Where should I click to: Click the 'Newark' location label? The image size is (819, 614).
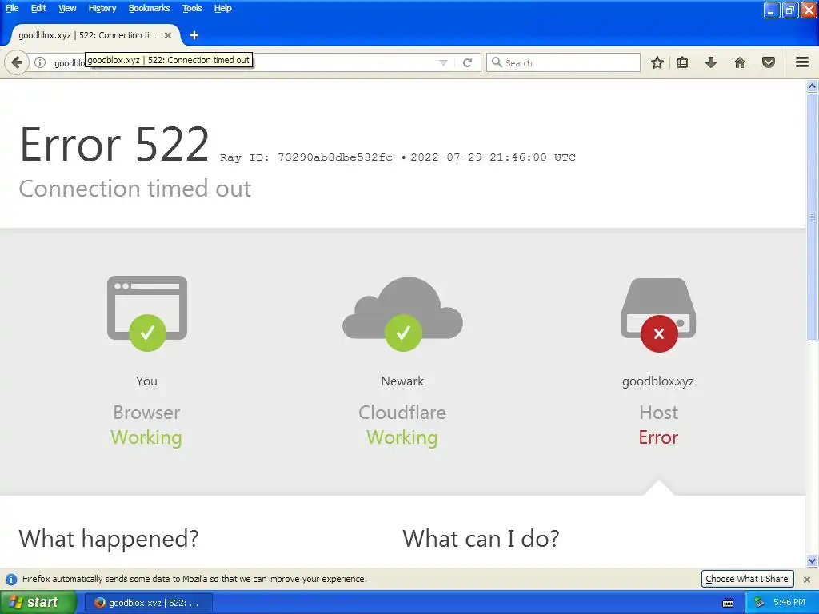point(402,381)
